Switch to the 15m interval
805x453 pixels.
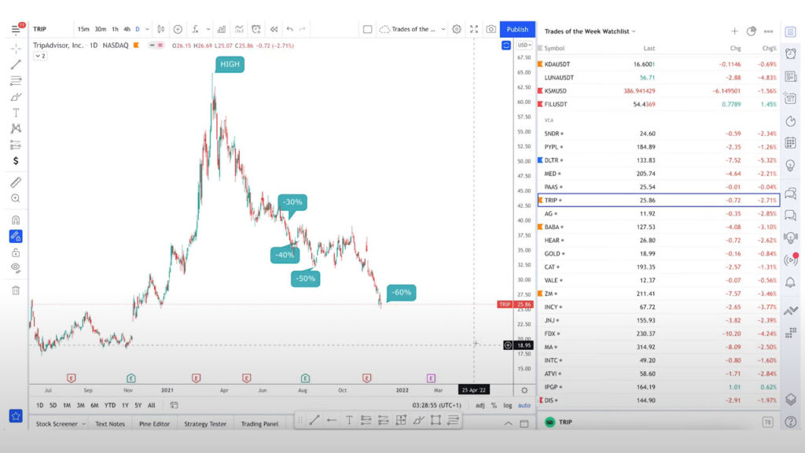click(x=83, y=29)
